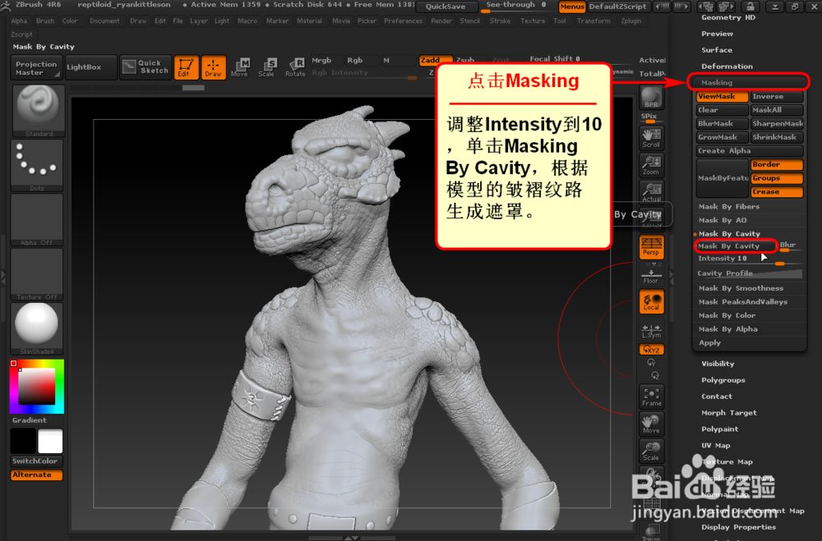The width and height of the screenshot is (822, 541).
Task: Click the Move icon in right shelf
Action: point(652,424)
